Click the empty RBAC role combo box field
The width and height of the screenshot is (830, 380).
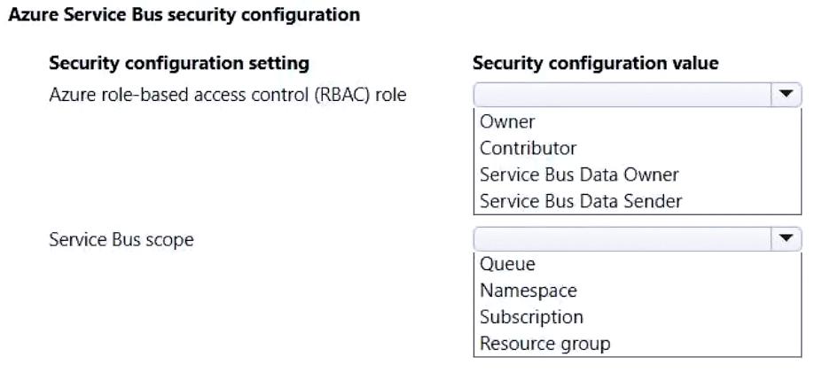[621, 95]
